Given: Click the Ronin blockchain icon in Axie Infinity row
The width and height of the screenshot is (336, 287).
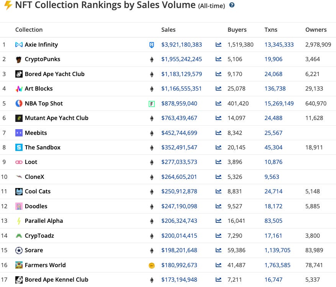Looking at the screenshot, I should (x=151, y=45).
